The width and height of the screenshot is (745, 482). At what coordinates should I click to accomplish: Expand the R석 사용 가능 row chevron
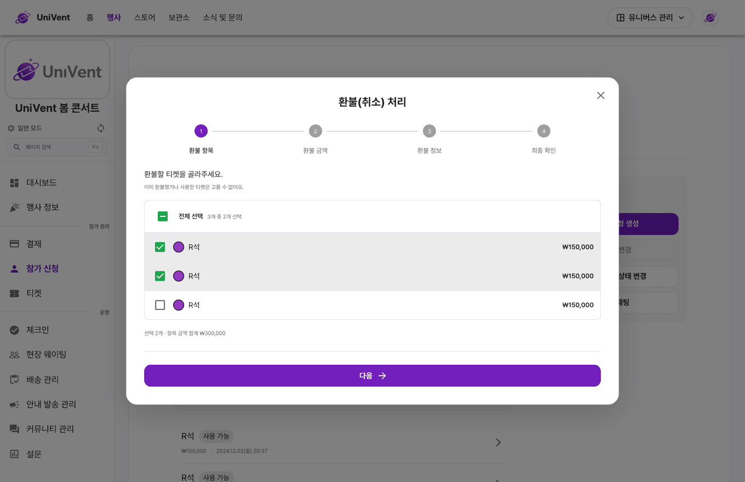(x=498, y=443)
